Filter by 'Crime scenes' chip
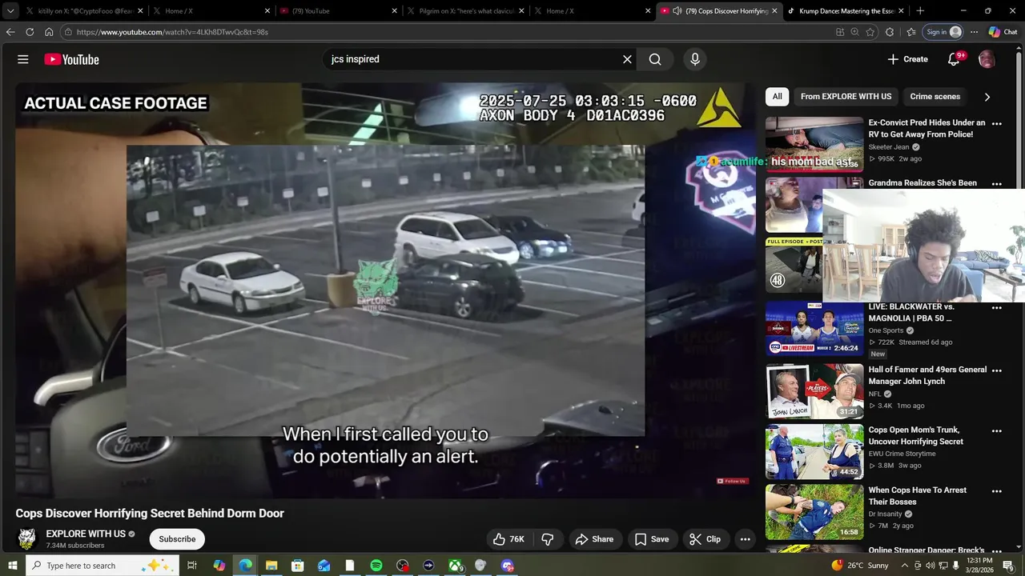 point(935,97)
